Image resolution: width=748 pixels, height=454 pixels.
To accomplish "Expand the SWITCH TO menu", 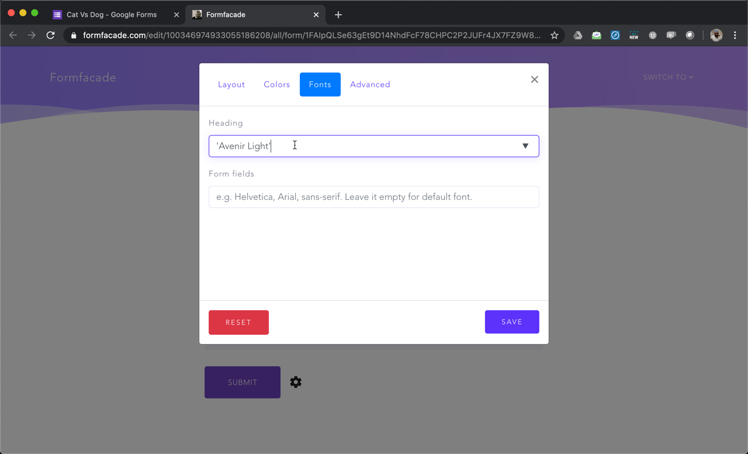I will pyautogui.click(x=668, y=77).
